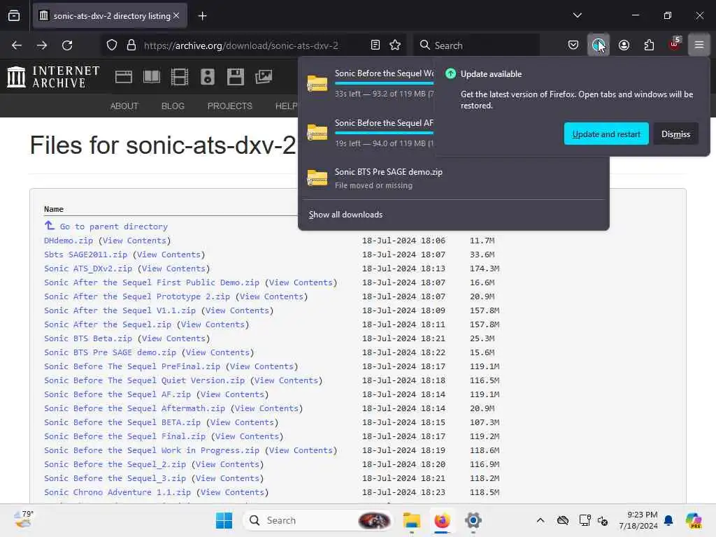View Contents of Sonic After the Sequel Prototype 2.zip
Screen dimensions: 716x537
[x=271, y=296]
